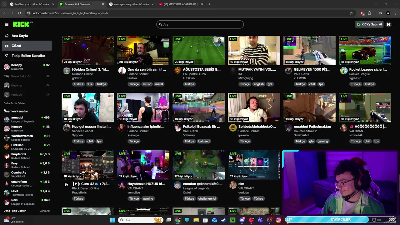Open Black Desert Online category link
Screen dimensions: 400x225
pos(86,188)
